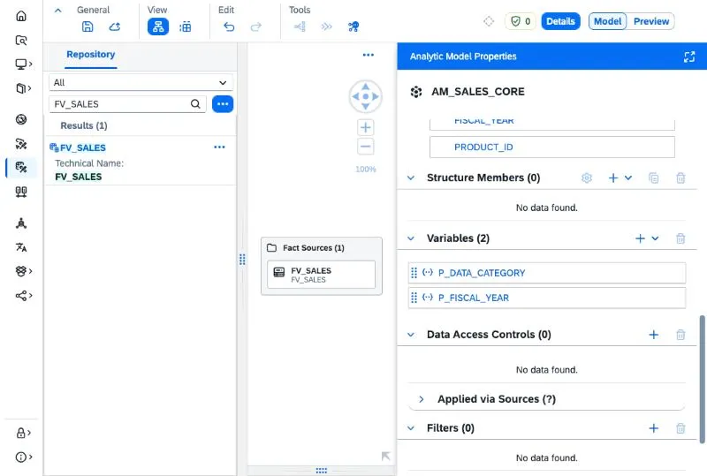Open Structure Members settings gear
707x476 pixels.
pyautogui.click(x=587, y=178)
